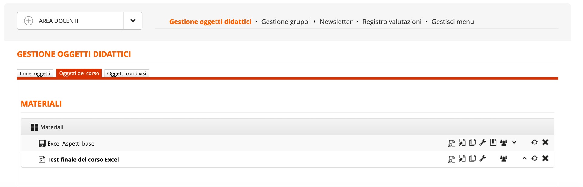Open the Oggetti condivisi tab
The width and height of the screenshot is (583, 187).
click(127, 73)
